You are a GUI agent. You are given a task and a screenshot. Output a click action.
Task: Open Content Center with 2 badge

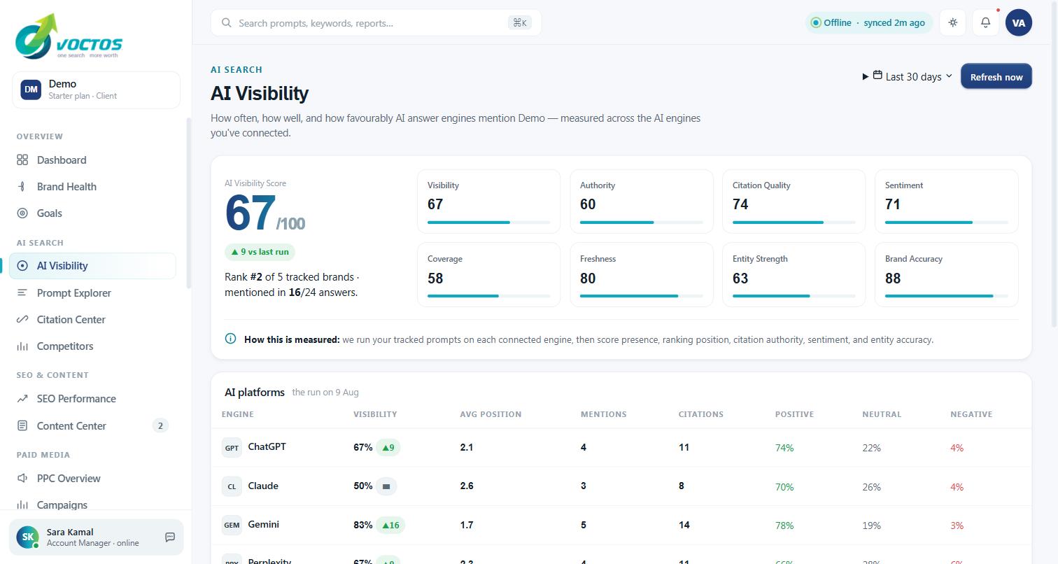[92, 426]
